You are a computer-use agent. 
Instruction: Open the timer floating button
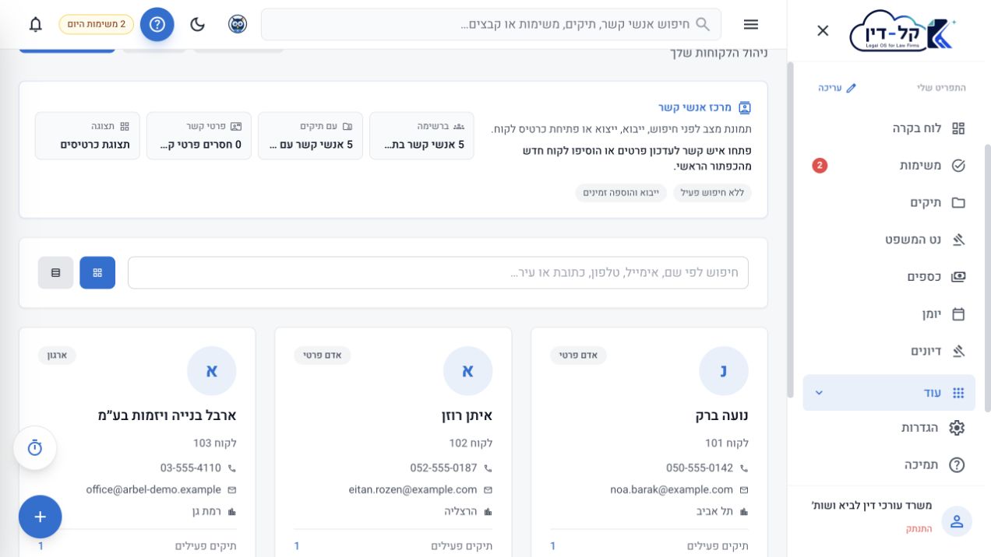(35, 448)
